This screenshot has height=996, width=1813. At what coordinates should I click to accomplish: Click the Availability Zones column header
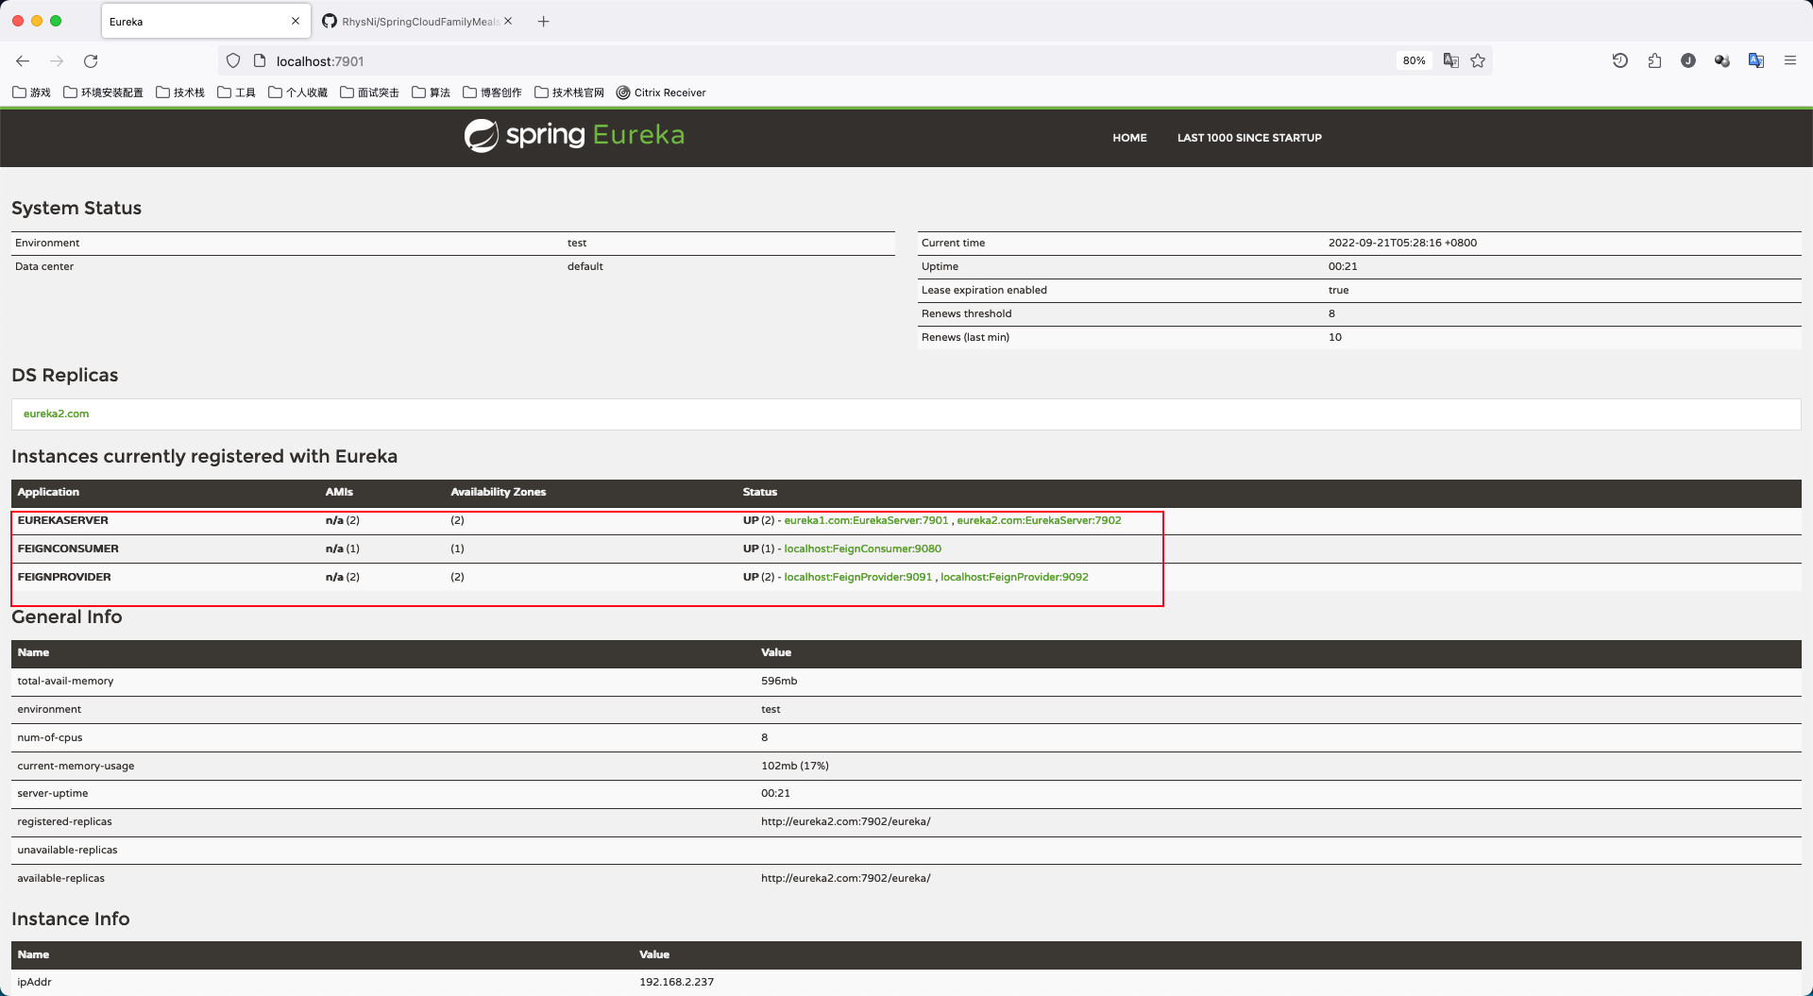click(498, 492)
